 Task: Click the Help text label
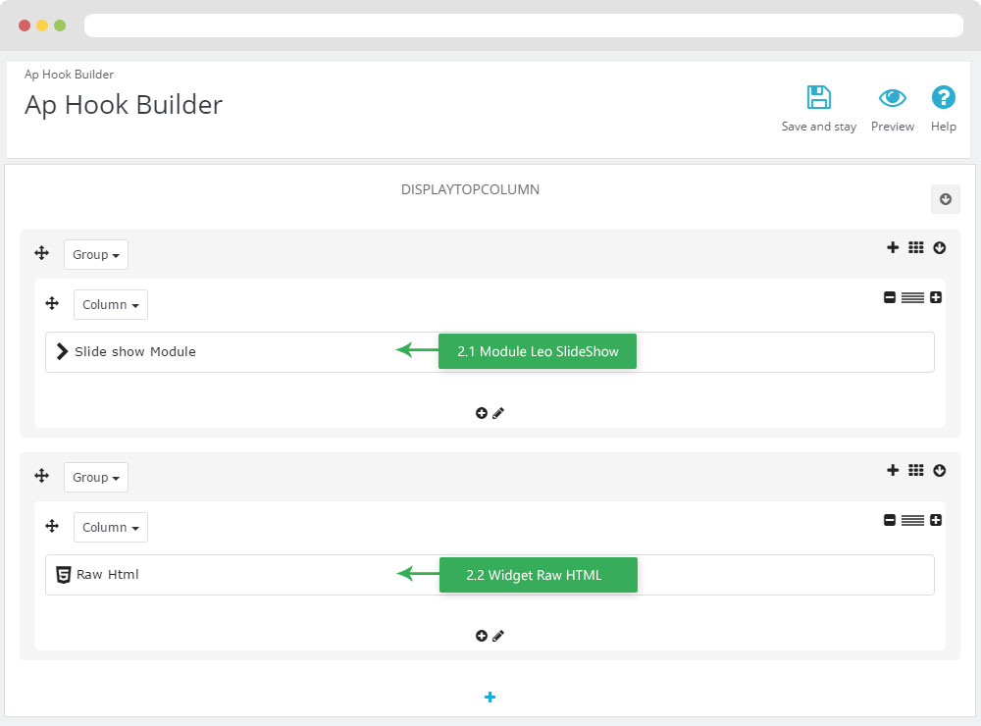click(x=943, y=127)
